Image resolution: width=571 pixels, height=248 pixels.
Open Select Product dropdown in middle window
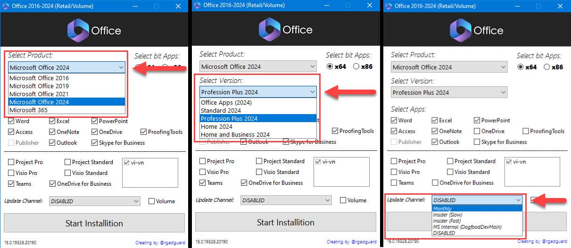coord(258,66)
